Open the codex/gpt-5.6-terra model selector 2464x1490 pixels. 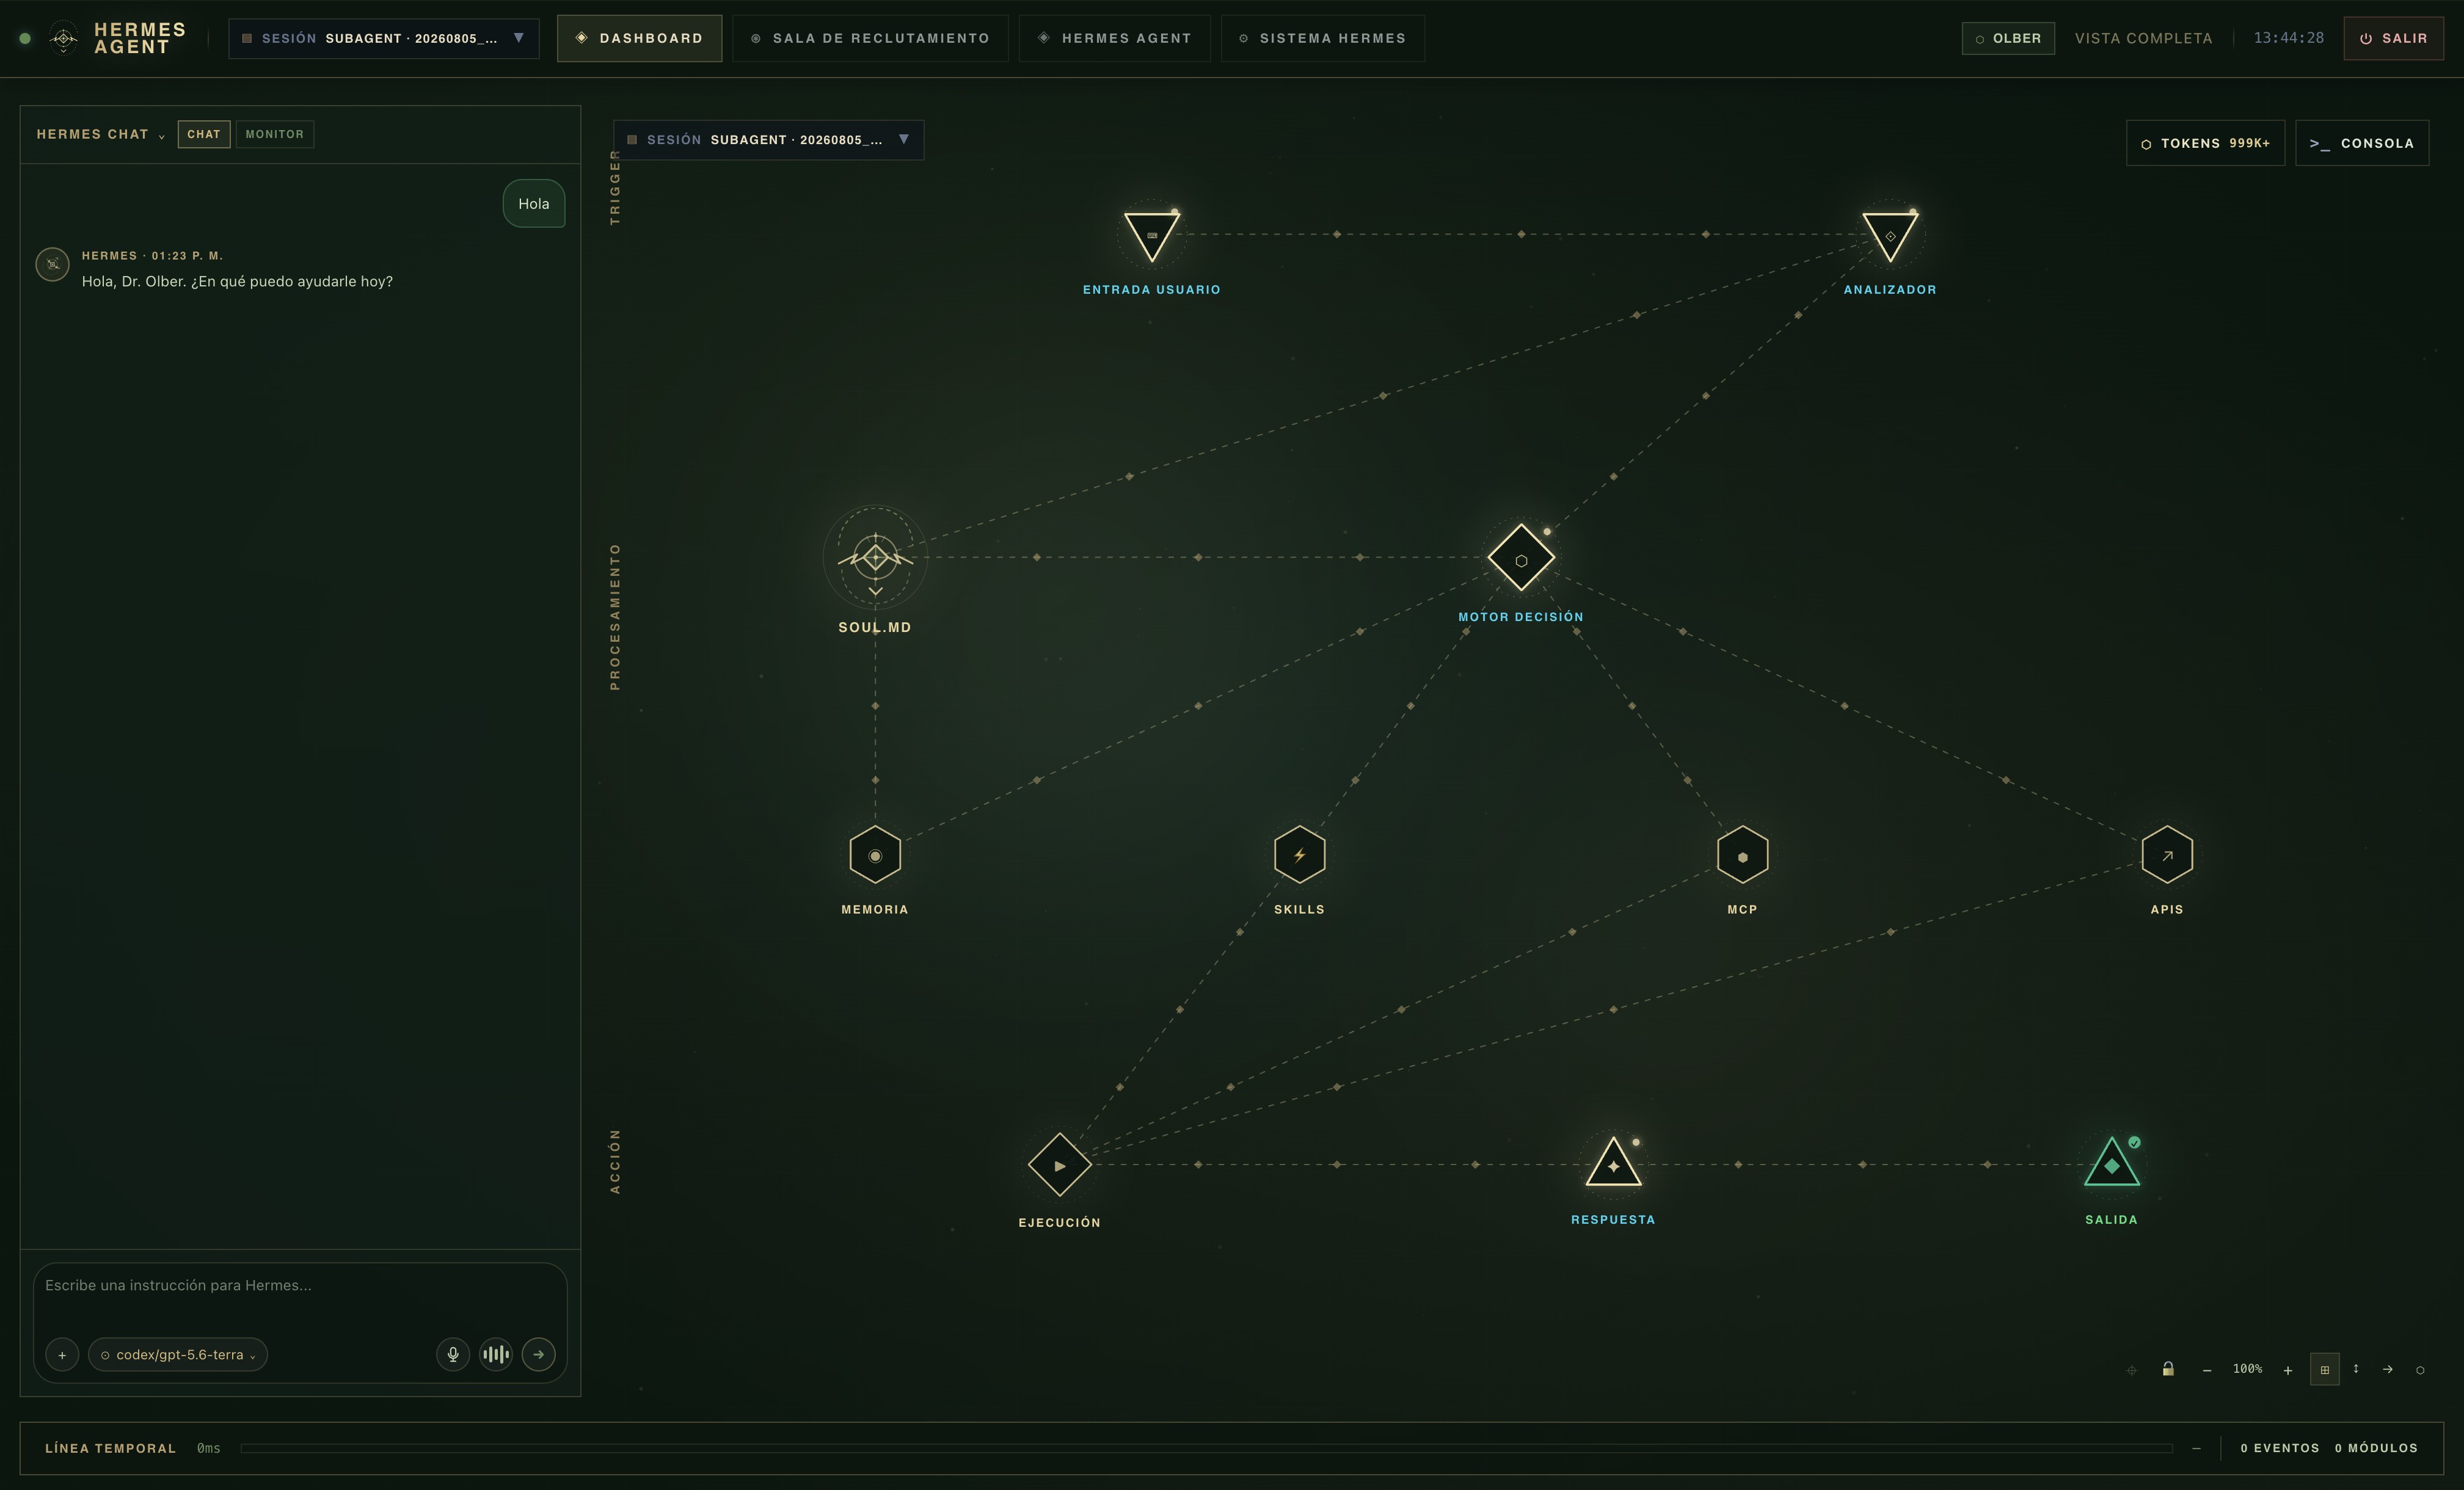click(x=178, y=1354)
